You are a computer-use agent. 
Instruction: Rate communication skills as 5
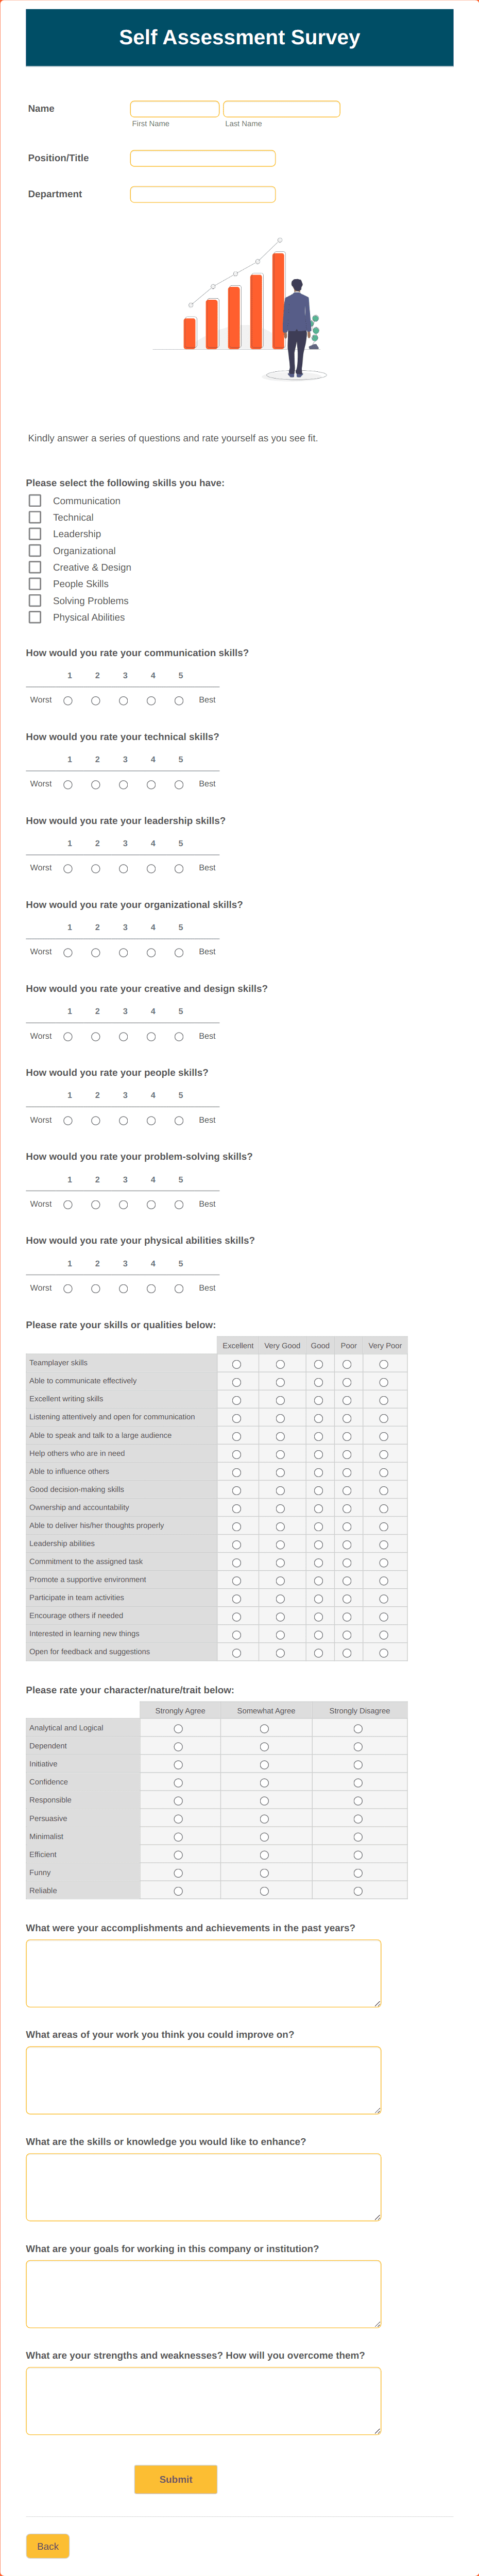179,700
